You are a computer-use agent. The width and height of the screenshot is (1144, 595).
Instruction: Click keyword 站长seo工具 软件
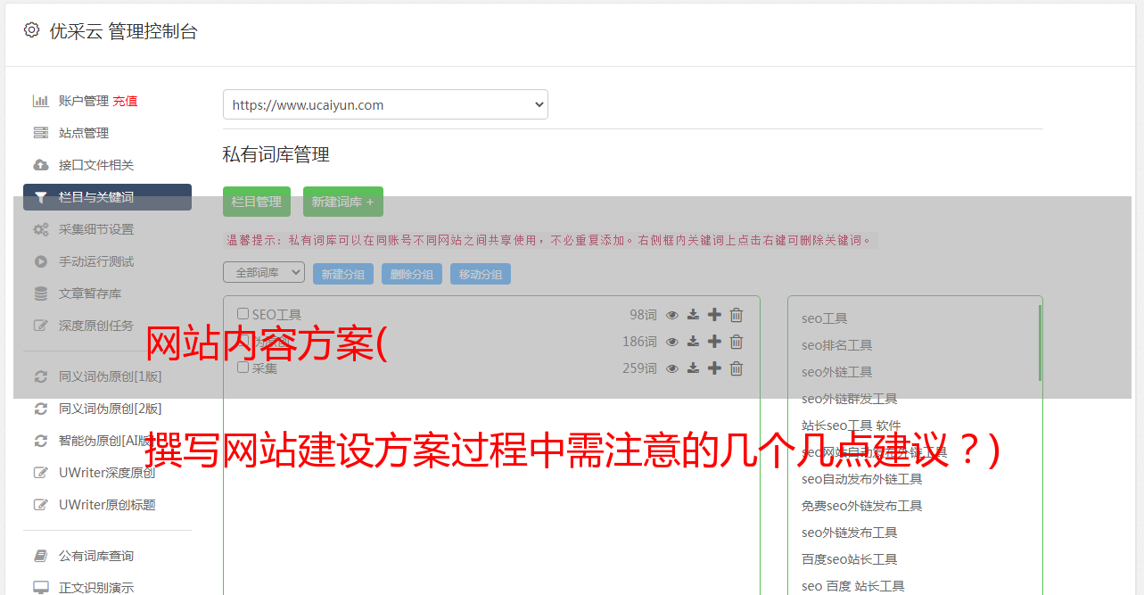pyautogui.click(x=852, y=426)
